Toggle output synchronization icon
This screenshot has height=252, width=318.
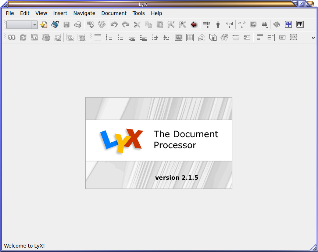tap(57, 37)
